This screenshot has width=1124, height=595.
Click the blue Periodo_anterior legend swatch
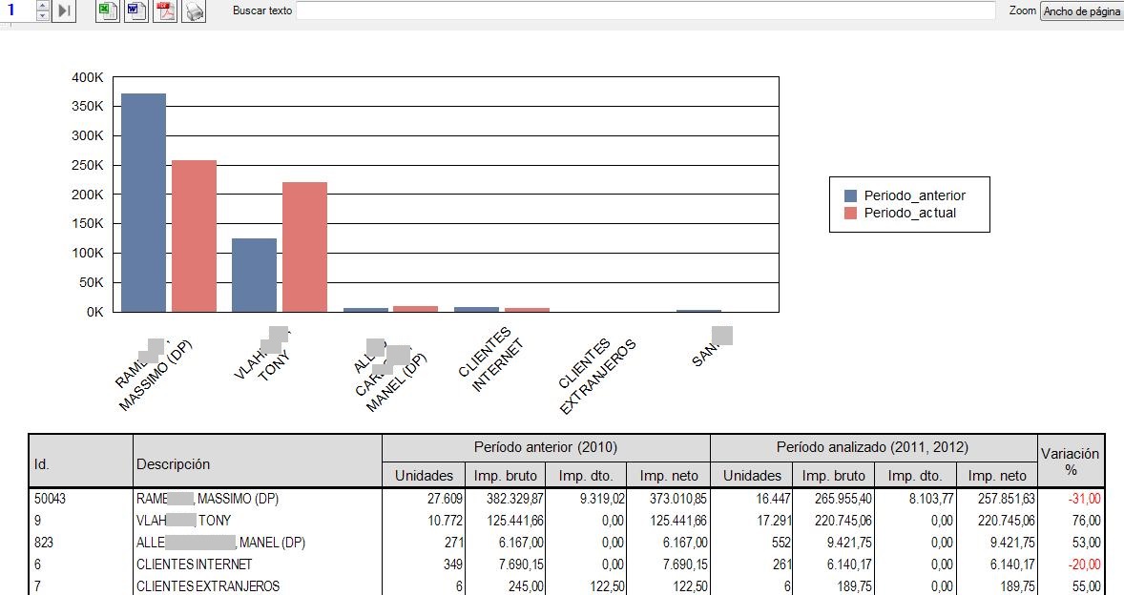851,196
